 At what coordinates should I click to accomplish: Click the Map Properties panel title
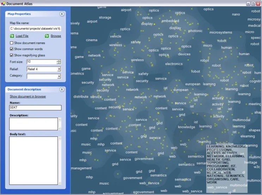coord(19,14)
